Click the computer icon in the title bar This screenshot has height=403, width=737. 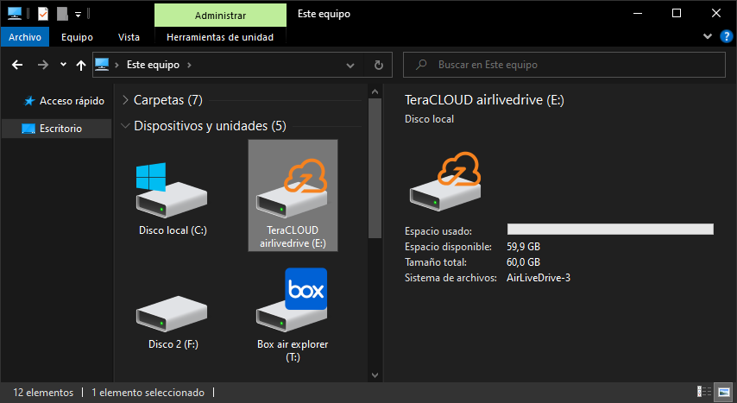point(14,14)
